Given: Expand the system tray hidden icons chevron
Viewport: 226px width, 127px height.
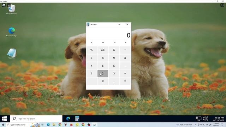Looking at the screenshot, I should click(x=196, y=125).
